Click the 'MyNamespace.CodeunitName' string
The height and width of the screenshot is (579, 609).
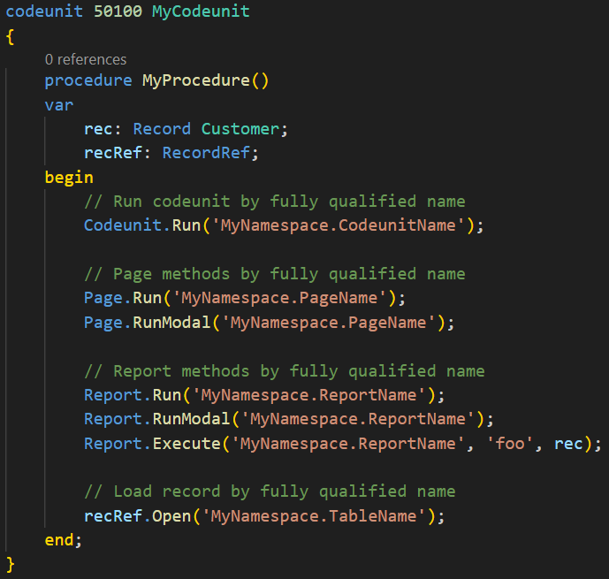click(x=339, y=225)
